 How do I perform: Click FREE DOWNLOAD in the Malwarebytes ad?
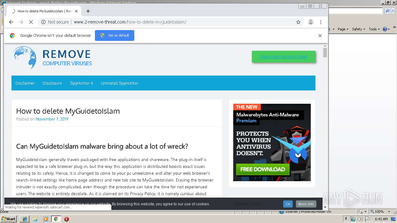(x=263, y=169)
